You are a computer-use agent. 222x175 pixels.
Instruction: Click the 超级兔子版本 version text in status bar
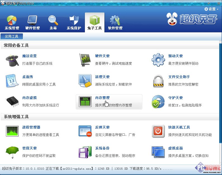pos(23,169)
